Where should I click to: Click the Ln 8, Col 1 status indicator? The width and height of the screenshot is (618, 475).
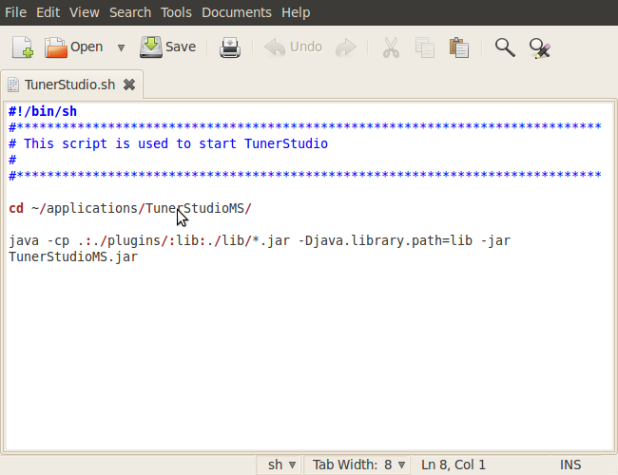coord(454,465)
